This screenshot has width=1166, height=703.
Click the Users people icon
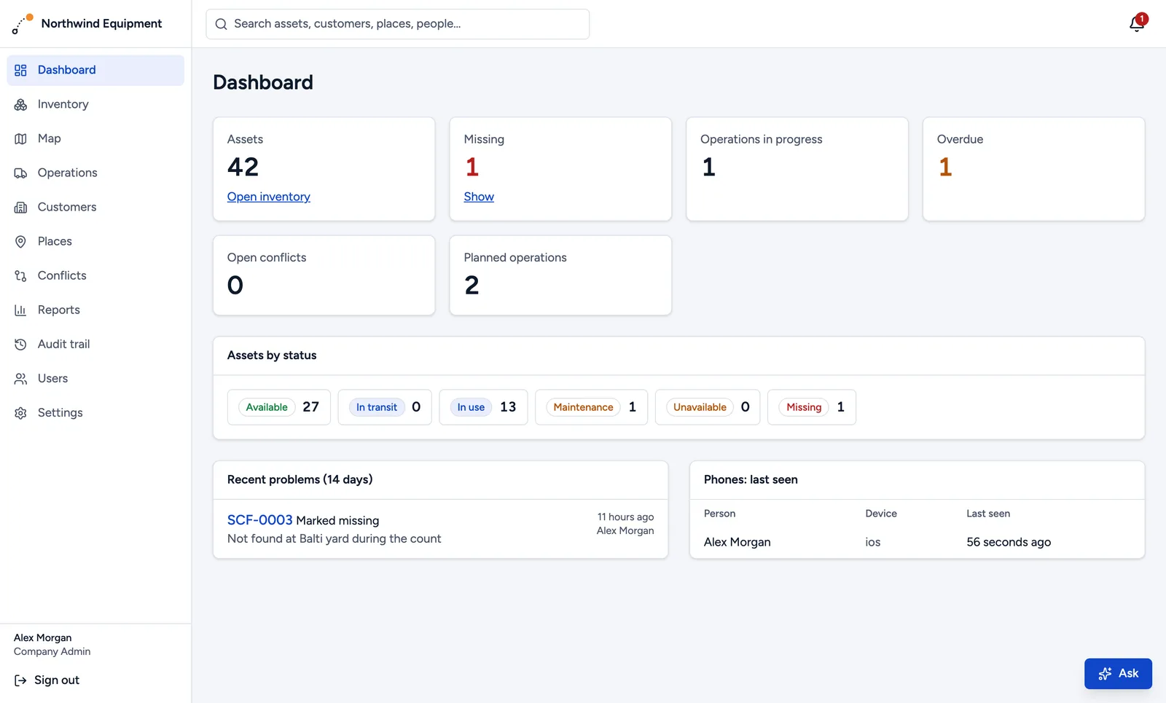point(20,378)
